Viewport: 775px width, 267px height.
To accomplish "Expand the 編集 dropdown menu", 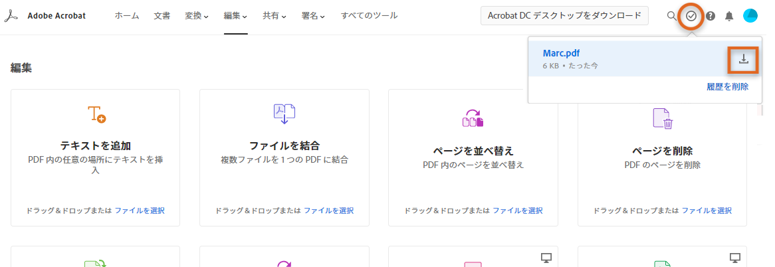I will pos(235,16).
